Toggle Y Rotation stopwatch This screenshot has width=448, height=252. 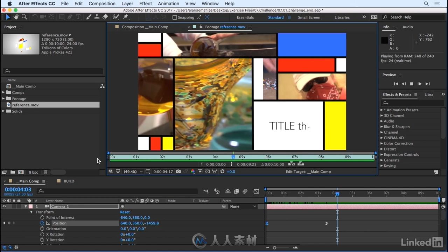(42, 240)
